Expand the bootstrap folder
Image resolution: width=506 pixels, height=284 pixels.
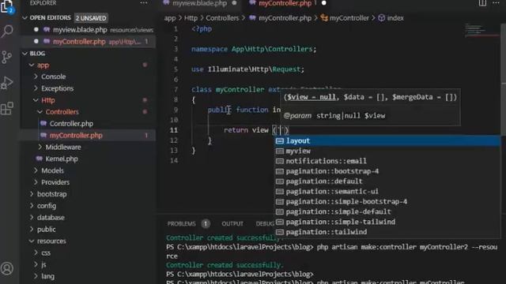32,194
